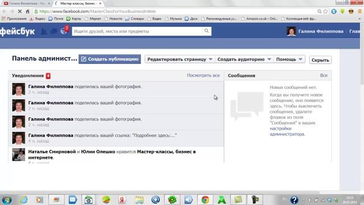The image size is (364, 205).
Task: Click фейсбук logo
Action: (18, 31)
